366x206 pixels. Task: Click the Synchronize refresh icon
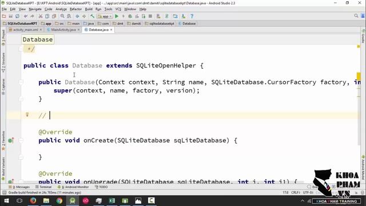click(x=17, y=16)
